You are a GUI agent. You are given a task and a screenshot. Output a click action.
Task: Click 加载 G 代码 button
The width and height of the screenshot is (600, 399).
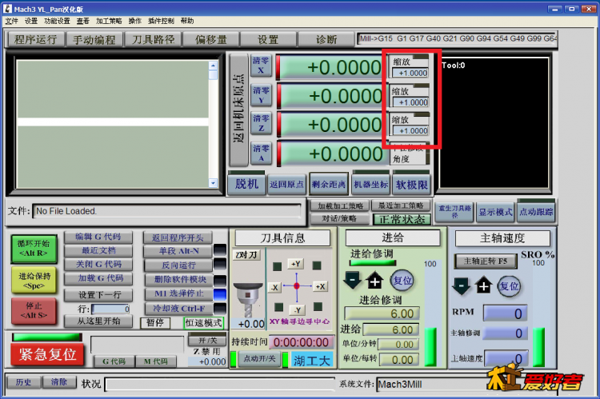click(x=98, y=278)
